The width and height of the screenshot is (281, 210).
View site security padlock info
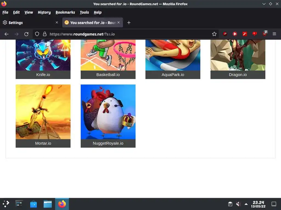coord(45,34)
